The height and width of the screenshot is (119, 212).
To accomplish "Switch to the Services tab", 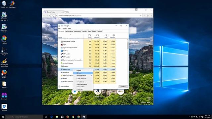I will pyautogui.click(x=100, y=31).
